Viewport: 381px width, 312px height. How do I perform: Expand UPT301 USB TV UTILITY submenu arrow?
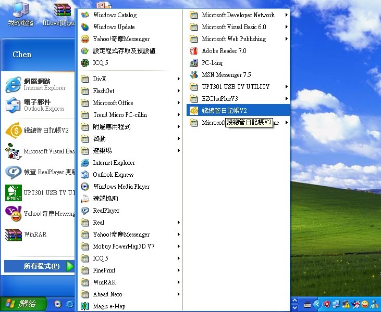click(287, 86)
